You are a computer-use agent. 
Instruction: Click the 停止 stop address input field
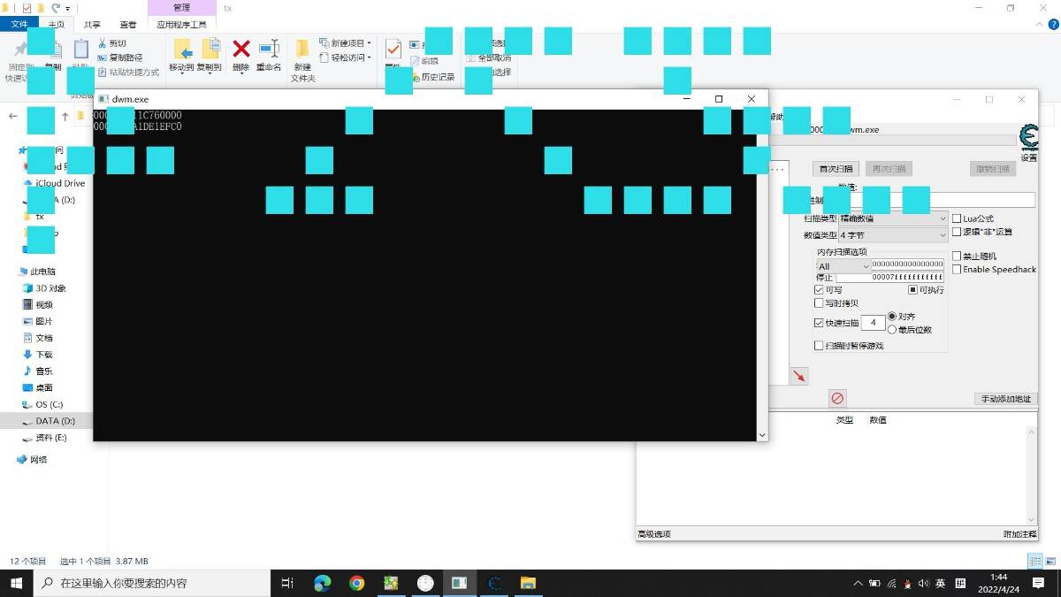tap(890, 277)
